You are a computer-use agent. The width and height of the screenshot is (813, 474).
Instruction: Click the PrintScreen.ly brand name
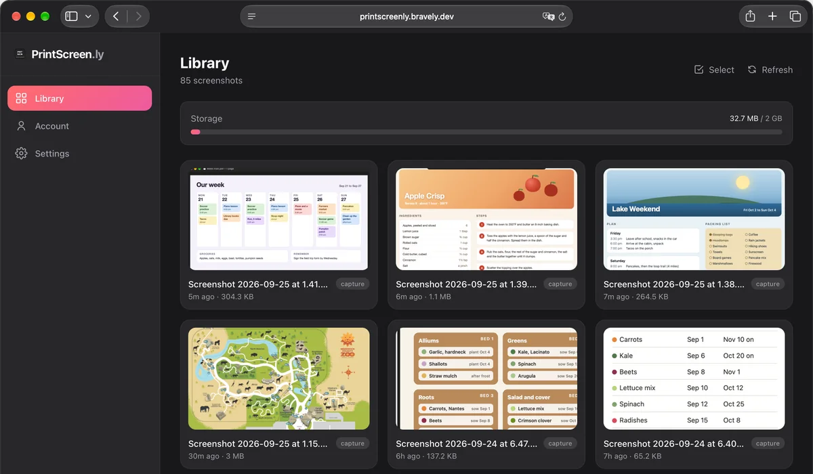[68, 54]
